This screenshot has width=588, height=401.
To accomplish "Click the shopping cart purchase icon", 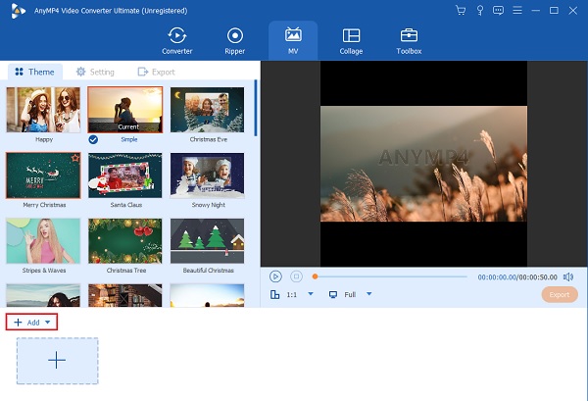I will coord(461,10).
